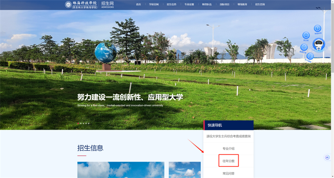The width and height of the screenshot is (334, 178).
Task: Expand the 国际项目 nav menu
Action: [x=224, y=4]
